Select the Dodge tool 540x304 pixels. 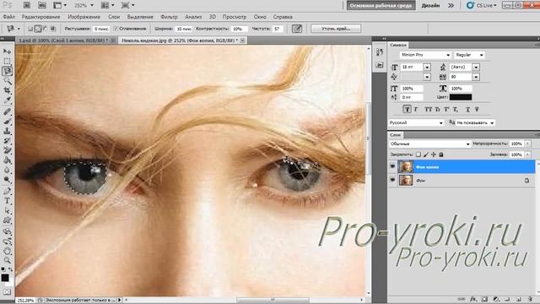[7, 180]
